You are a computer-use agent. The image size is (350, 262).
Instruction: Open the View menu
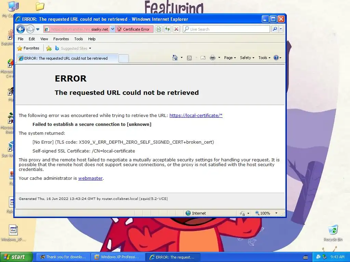coord(44,39)
